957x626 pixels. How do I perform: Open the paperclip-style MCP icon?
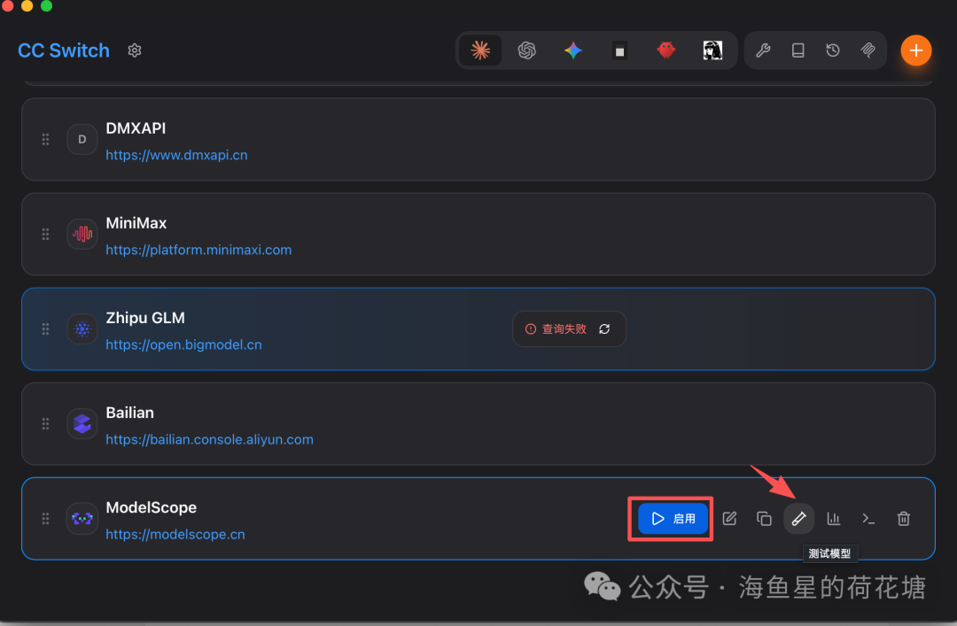tap(868, 50)
